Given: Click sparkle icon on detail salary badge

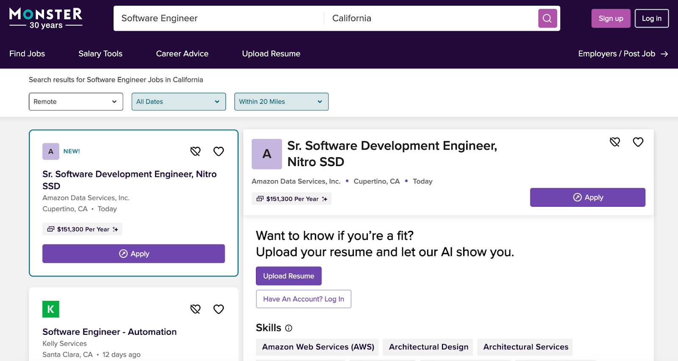Looking at the screenshot, I should (x=325, y=199).
